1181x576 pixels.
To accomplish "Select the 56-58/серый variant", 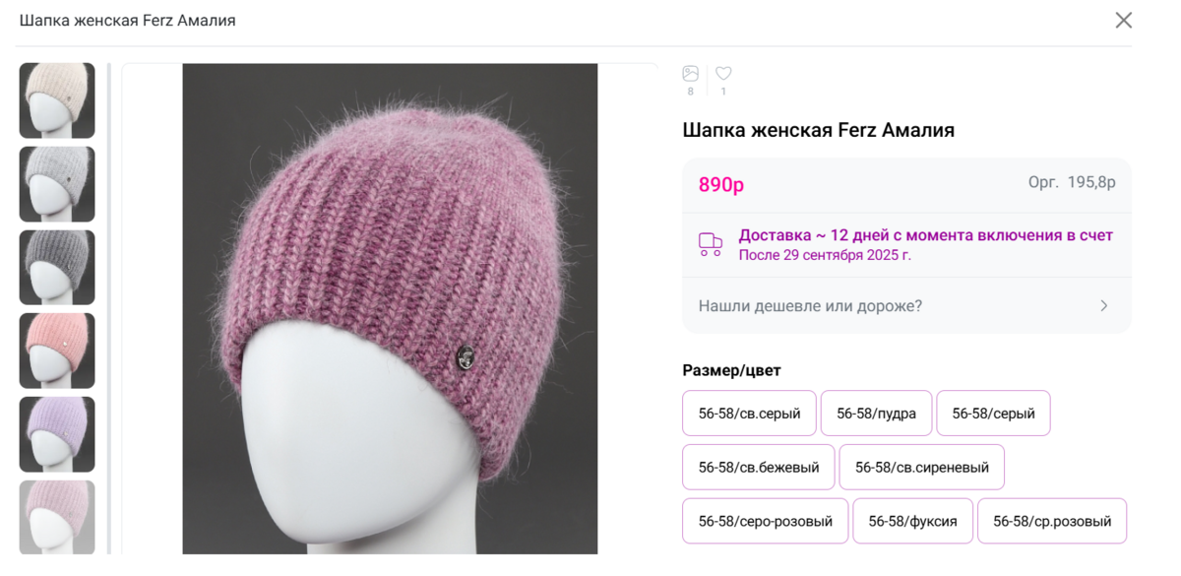I will click(993, 414).
